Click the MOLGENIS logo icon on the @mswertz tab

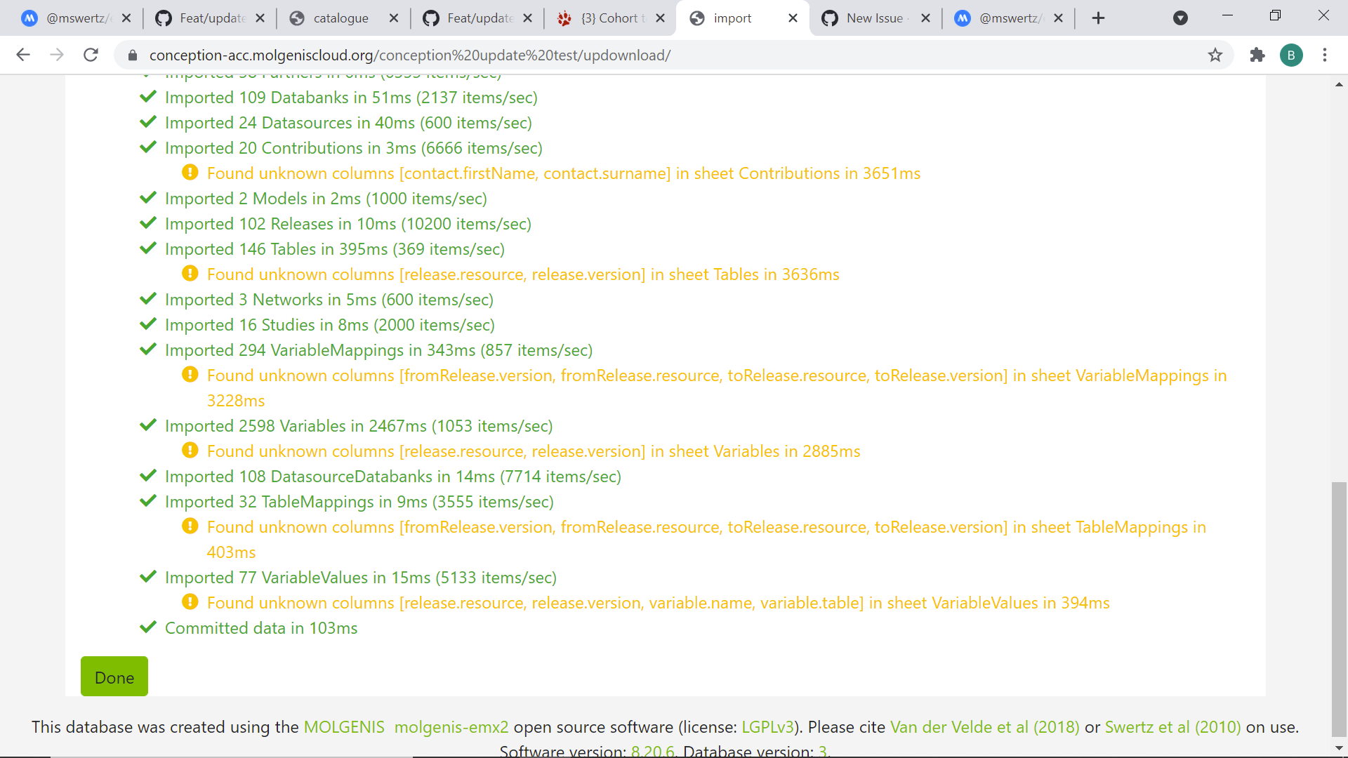pyautogui.click(x=29, y=18)
